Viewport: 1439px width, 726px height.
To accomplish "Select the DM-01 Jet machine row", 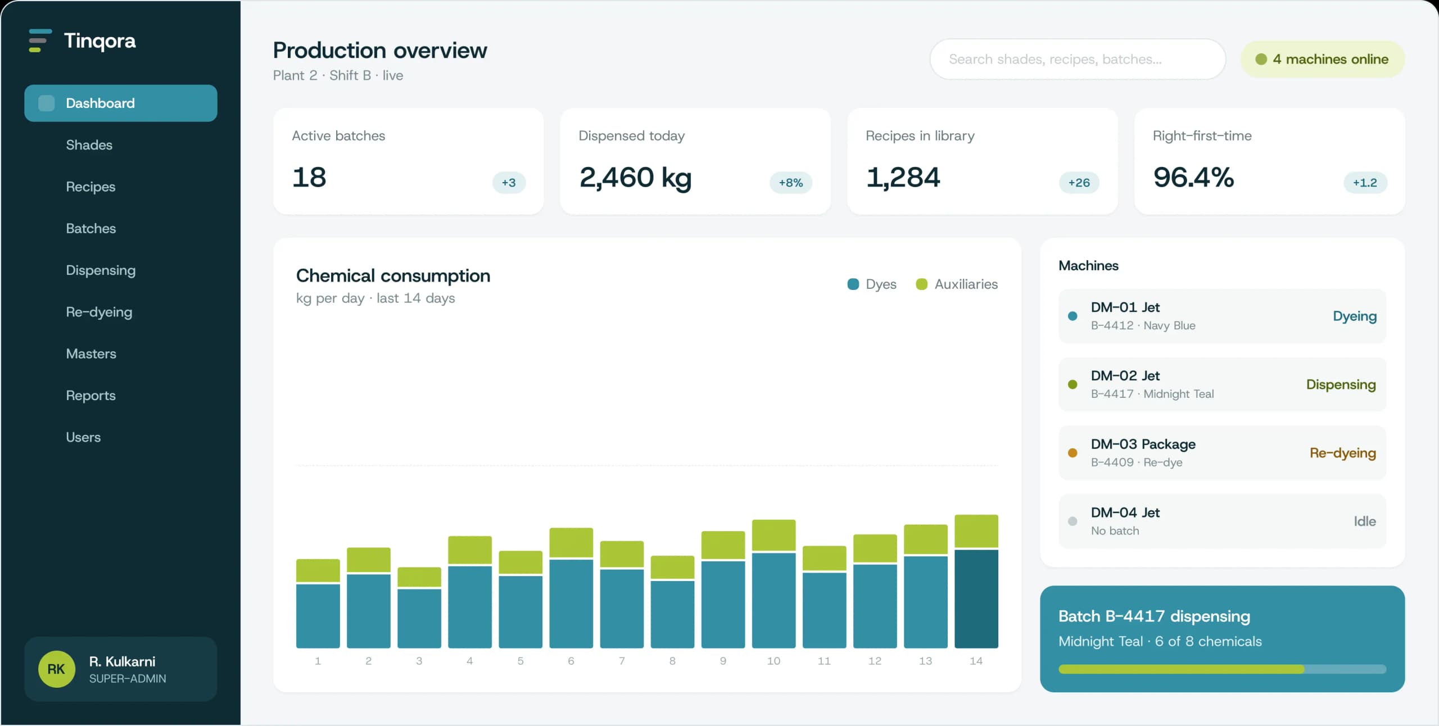I will (x=1222, y=316).
